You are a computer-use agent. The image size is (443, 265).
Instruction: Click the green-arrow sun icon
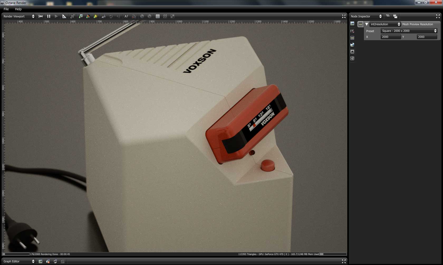(x=95, y=16)
